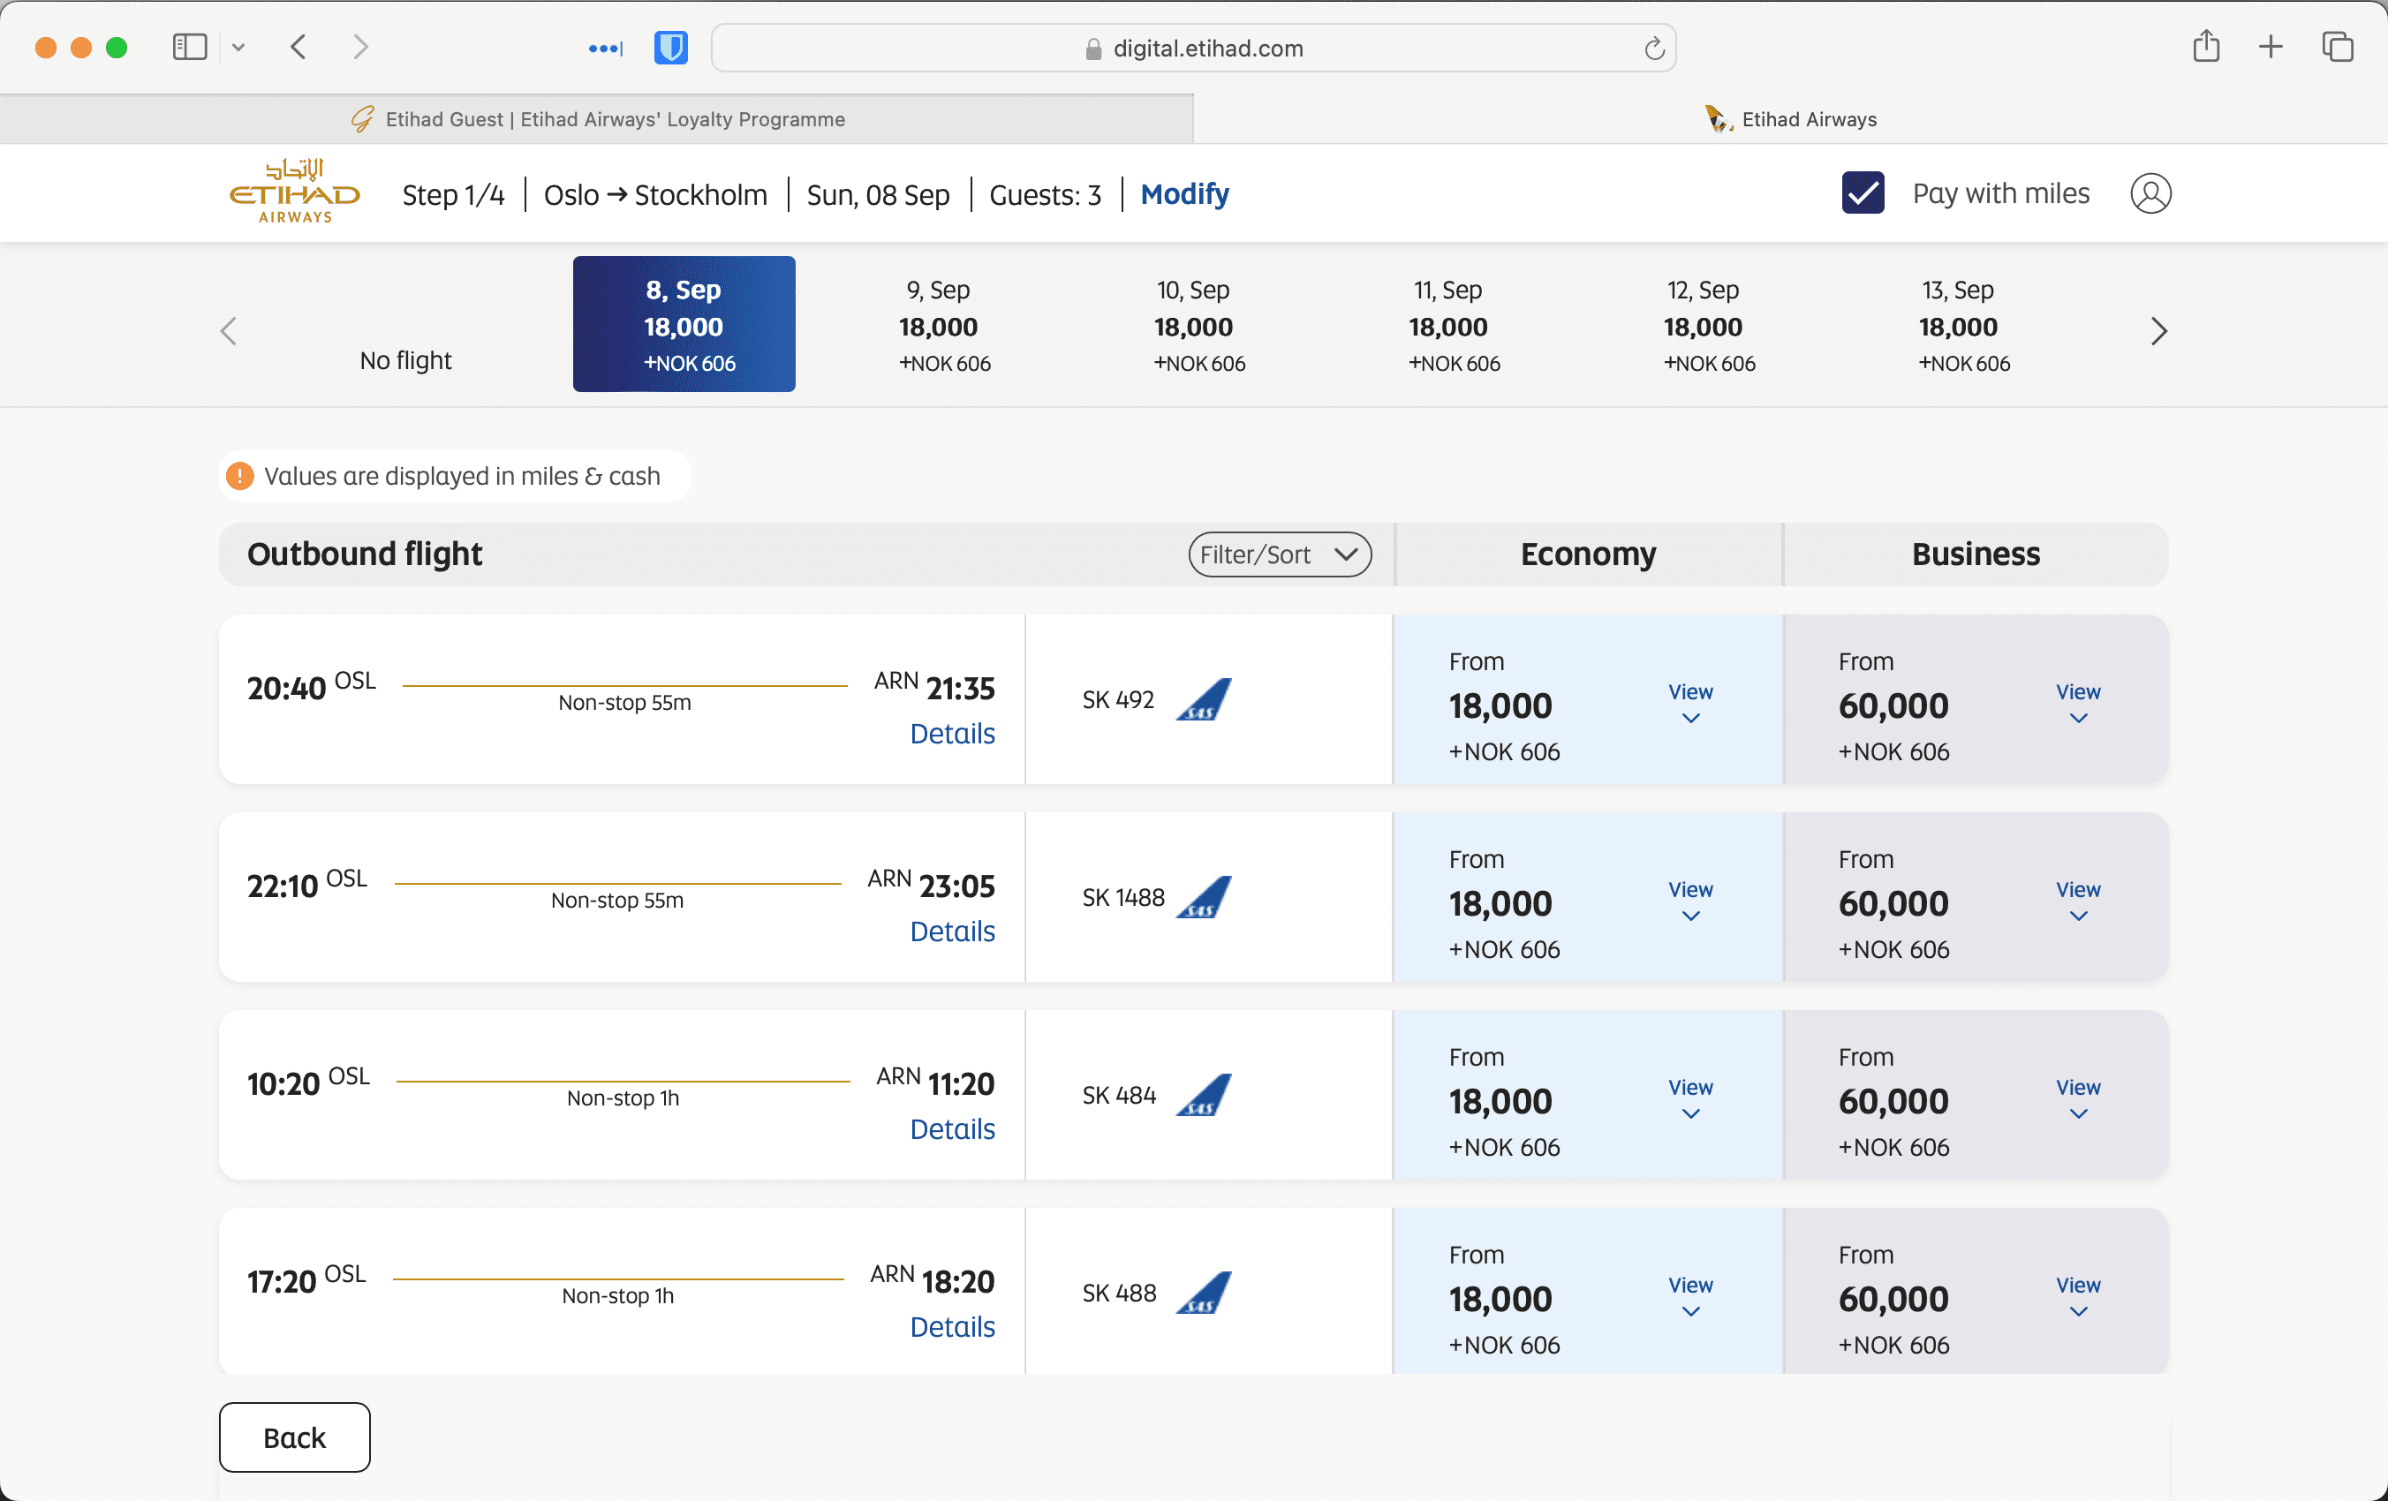Open Details for the 22:10 flight
Image resolution: width=2388 pixels, height=1501 pixels.
coord(952,931)
